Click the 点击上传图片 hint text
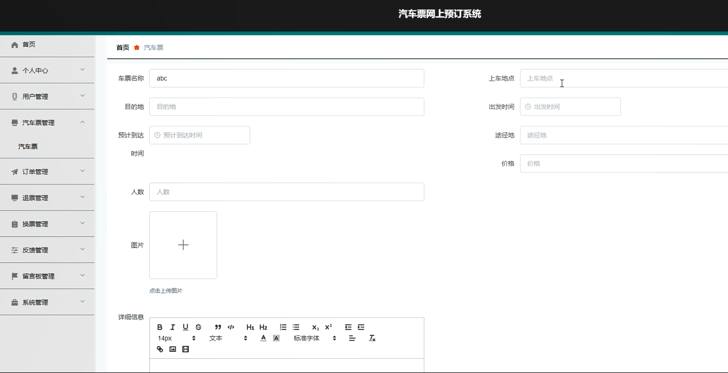The image size is (728, 373). click(166, 290)
